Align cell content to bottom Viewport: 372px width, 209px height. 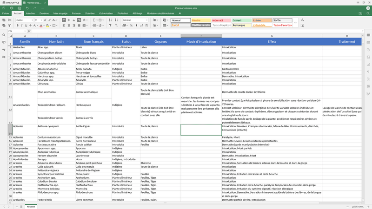74,20
